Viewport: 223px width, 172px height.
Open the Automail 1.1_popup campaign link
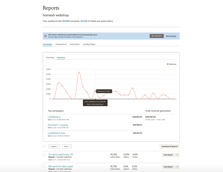(58, 125)
